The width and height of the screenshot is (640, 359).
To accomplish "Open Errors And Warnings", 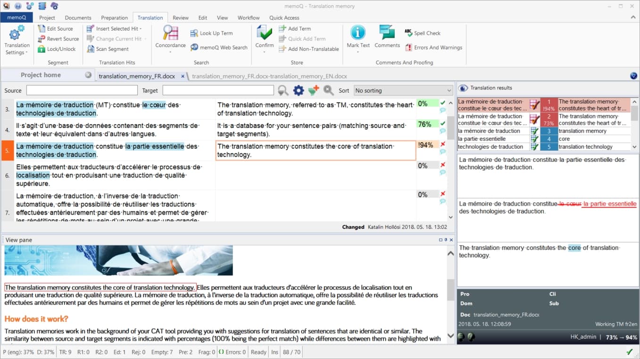I will (433, 48).
